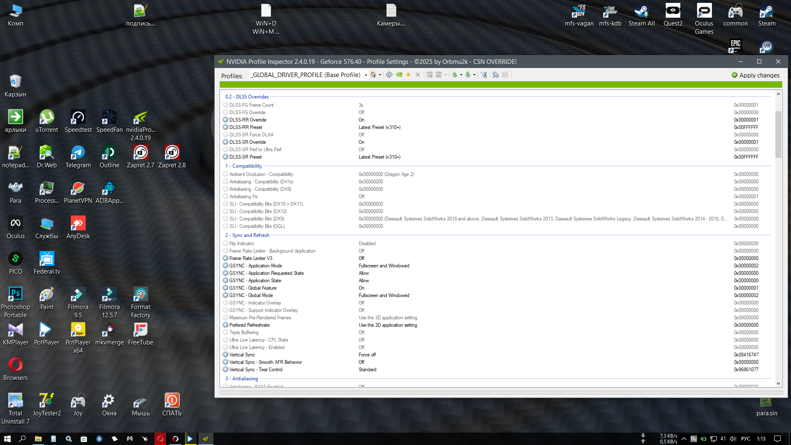Click the green NVIDIA logo toolbar icon

(399, 75)
